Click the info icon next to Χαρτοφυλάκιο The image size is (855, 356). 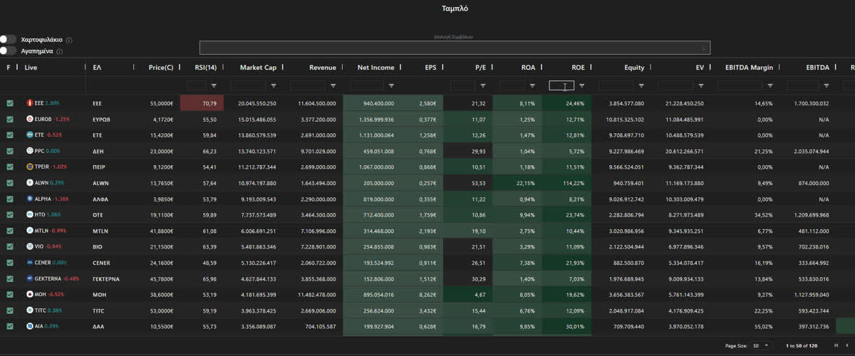tap(69, 41)
